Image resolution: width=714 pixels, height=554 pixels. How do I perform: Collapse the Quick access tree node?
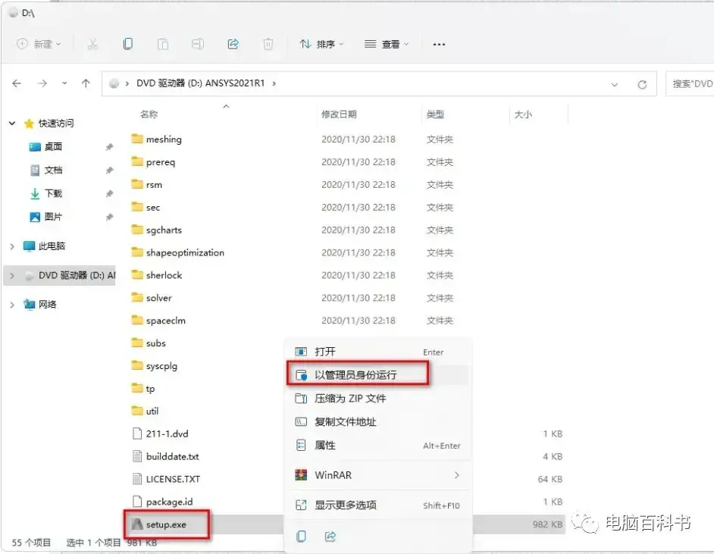point(12,123)
